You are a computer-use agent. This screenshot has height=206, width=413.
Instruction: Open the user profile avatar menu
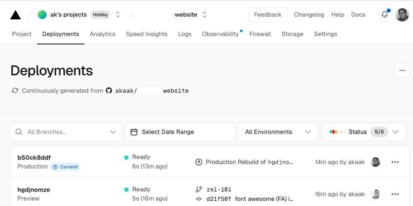(402, 15)
